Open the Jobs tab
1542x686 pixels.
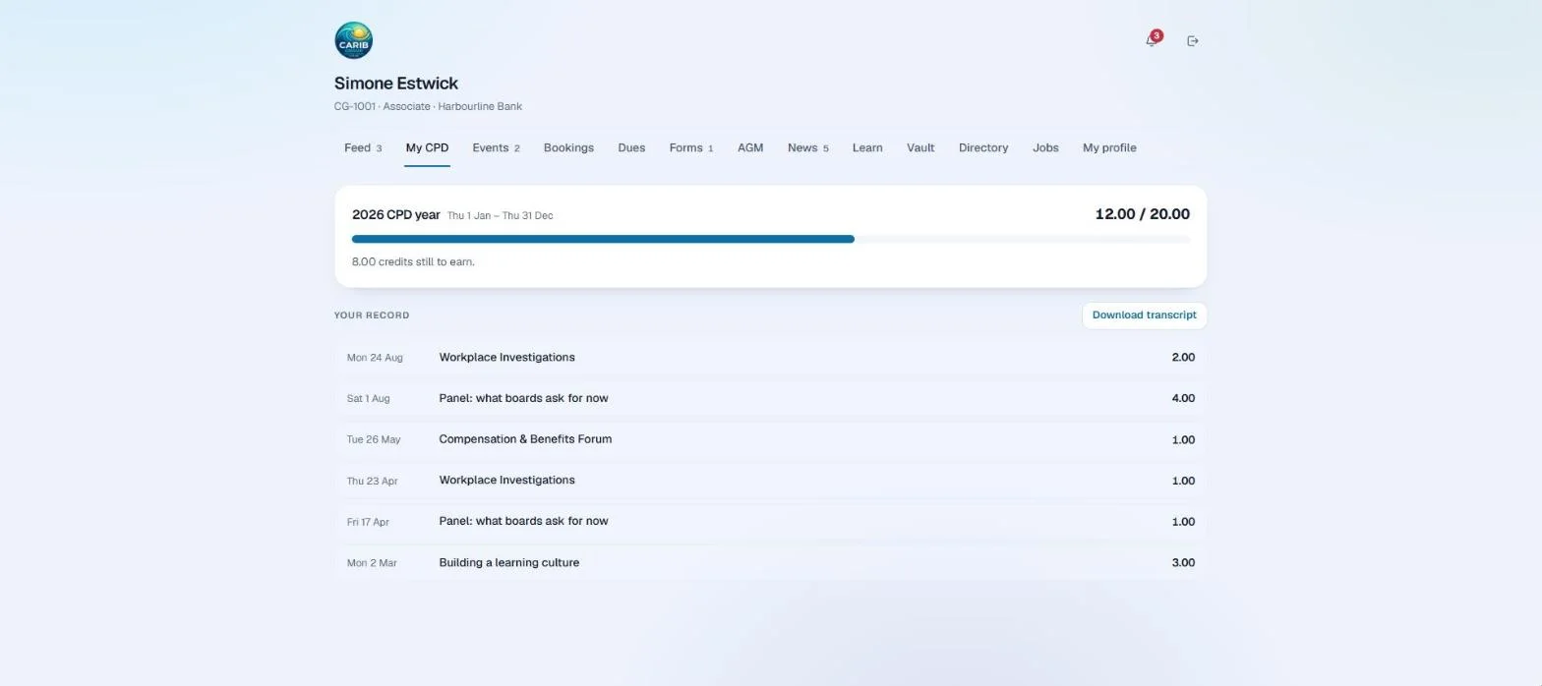(x=1045, y=148)
